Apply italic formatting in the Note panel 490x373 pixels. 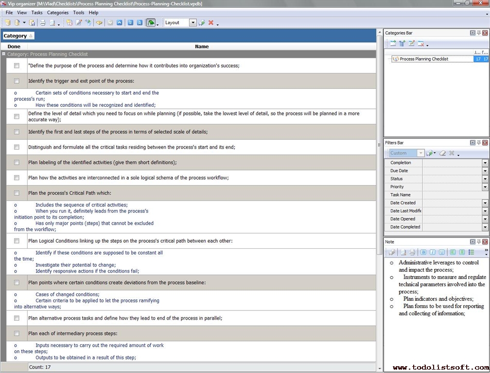click(x=433, y=252)
